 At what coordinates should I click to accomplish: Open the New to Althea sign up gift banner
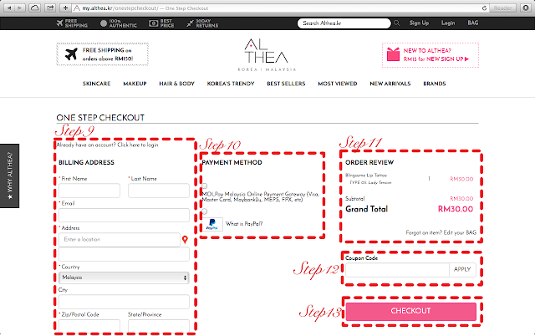pos(431,54)
